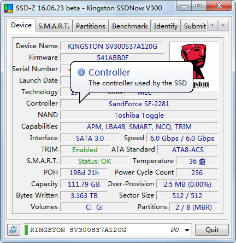Click the Controller field label
Image resolution: width=236 pixels, height=243 pixels.
click(42, 103)
